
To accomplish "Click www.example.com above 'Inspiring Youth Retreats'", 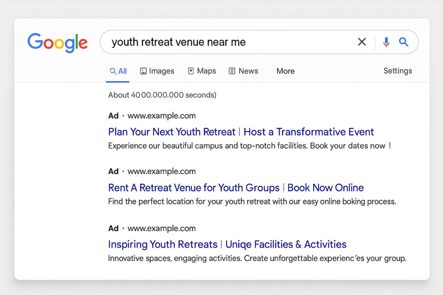I will (161, 228).
